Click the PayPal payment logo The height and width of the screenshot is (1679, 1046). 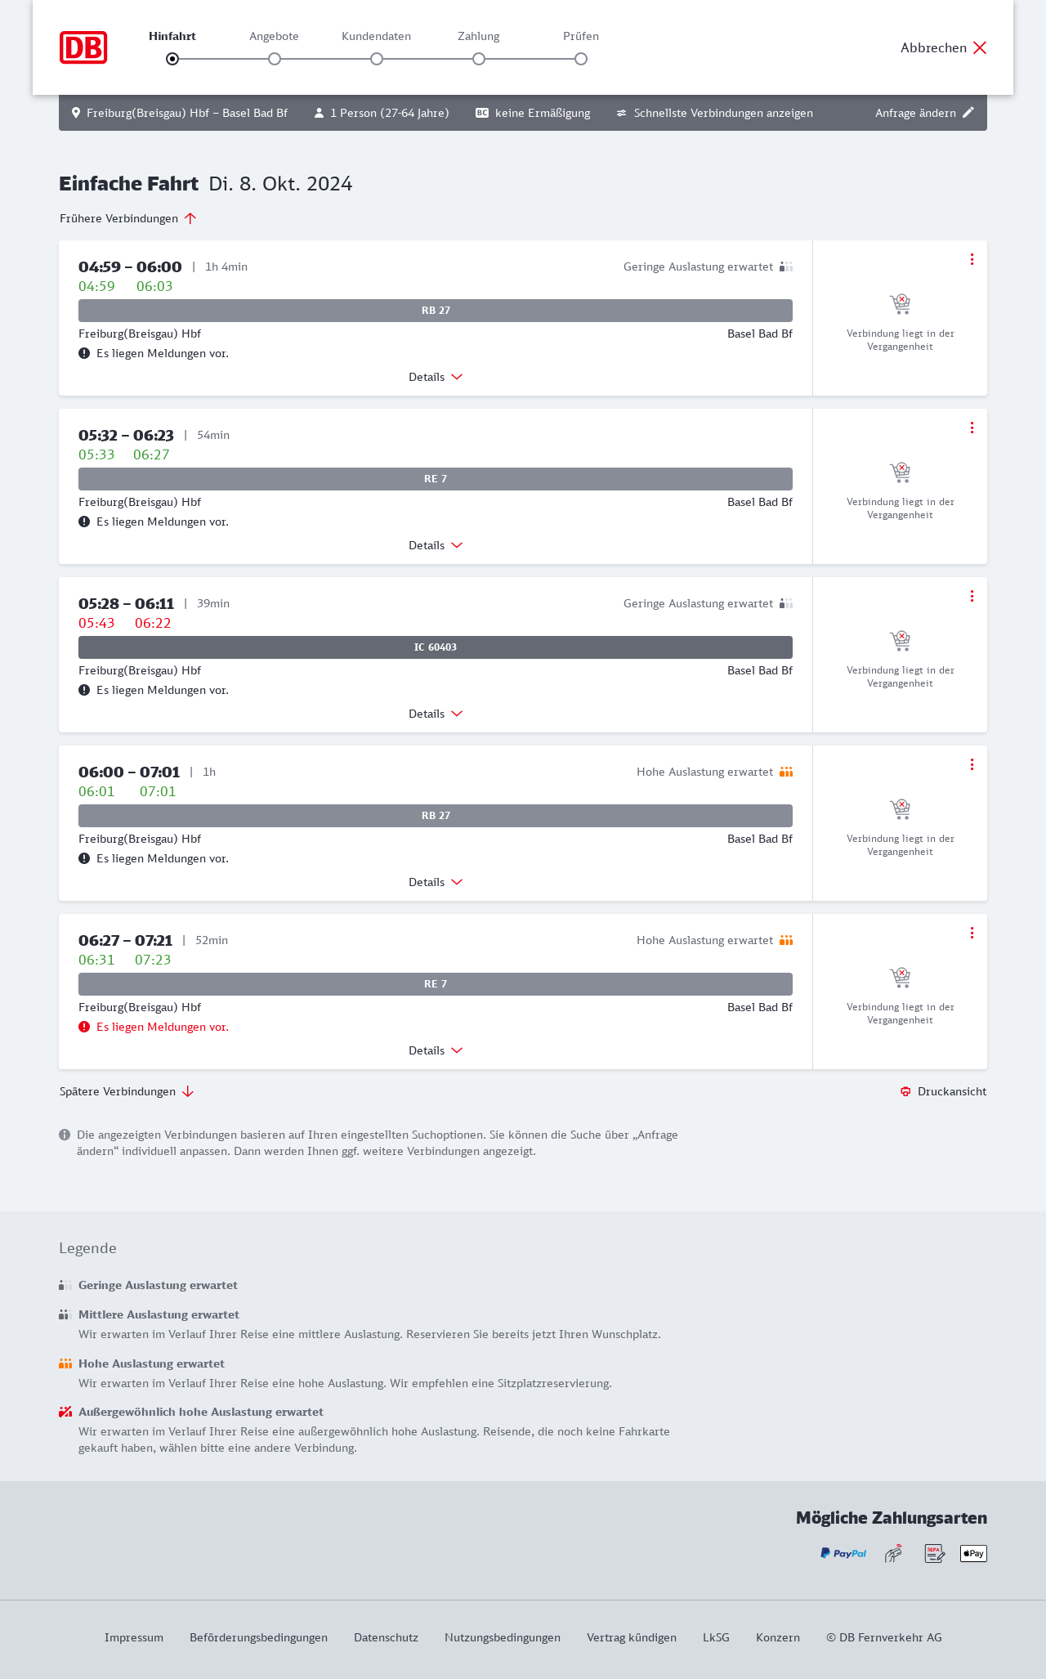tap(843, 1553)
